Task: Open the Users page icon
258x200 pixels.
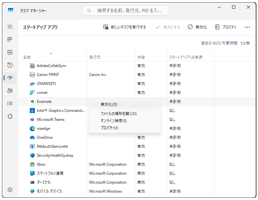Action: (x=10, y=91)
